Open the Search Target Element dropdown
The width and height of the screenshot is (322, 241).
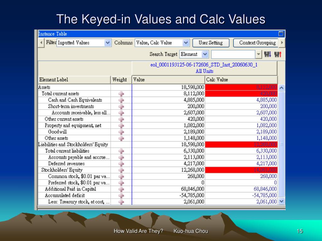click(x=205, y=54)
